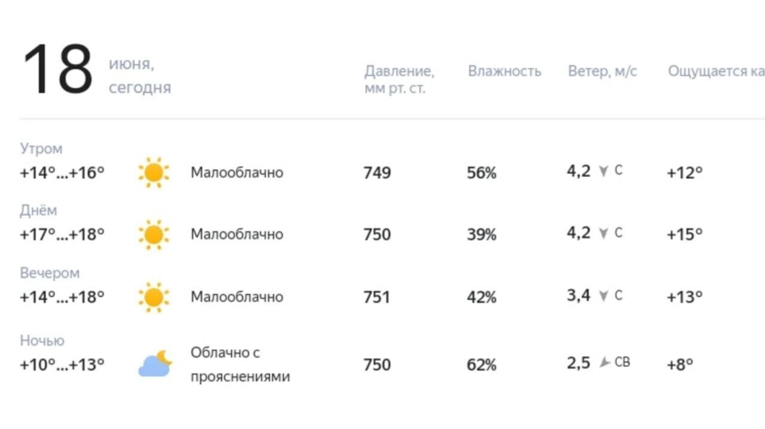Click the sun icon in the Днём row

tap(154, 234)
